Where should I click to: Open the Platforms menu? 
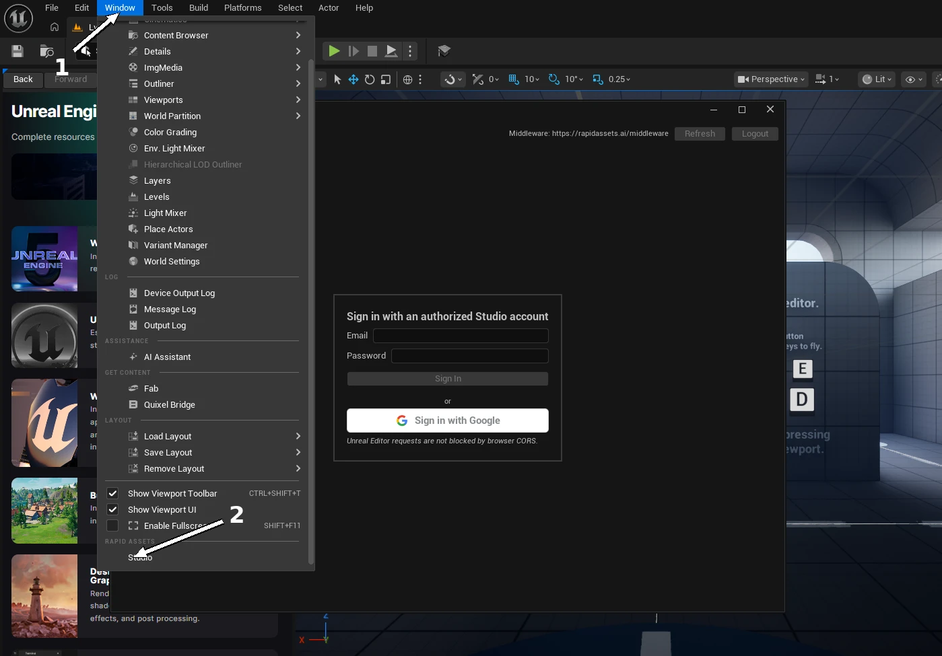point(243,8)
